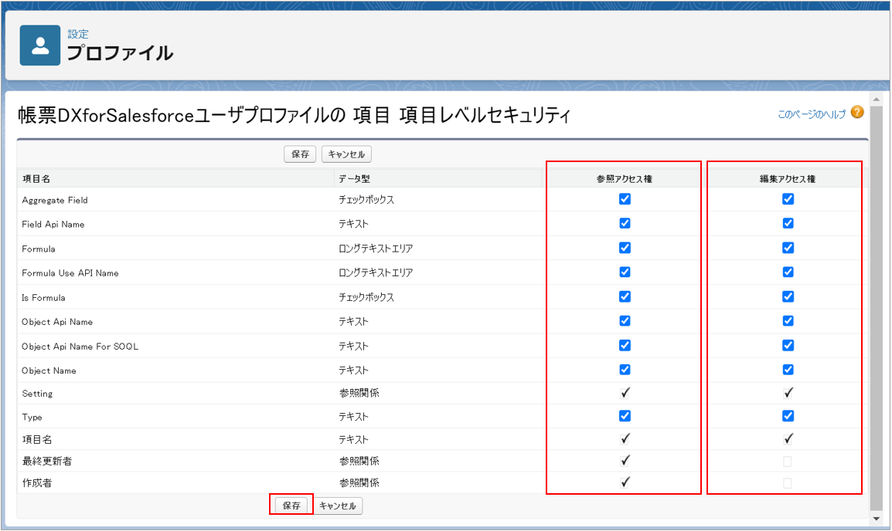Toggle read access for Object Api Name For SOQL
Viewport: 892px width, 531px height.
point(625,345)
